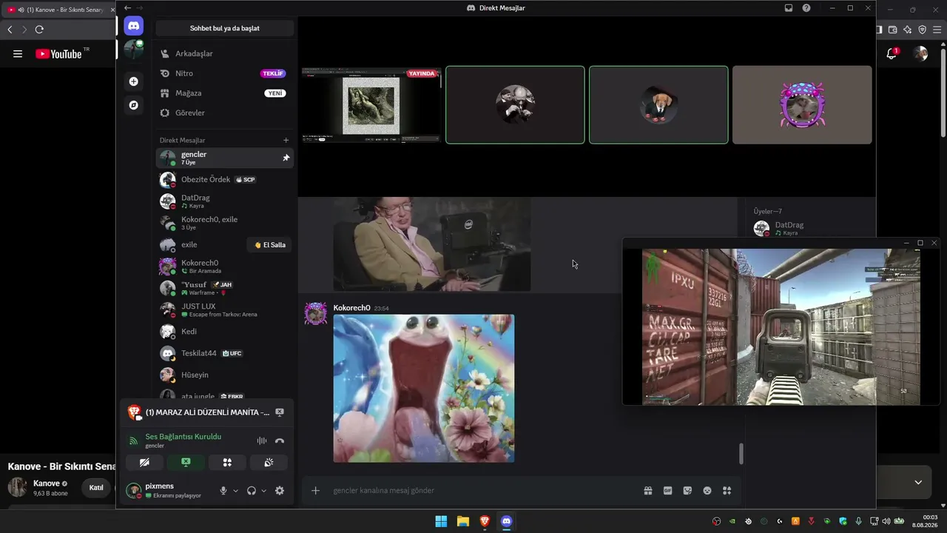
Task: Open apps icon in the message bar
Action: [727, 490]
